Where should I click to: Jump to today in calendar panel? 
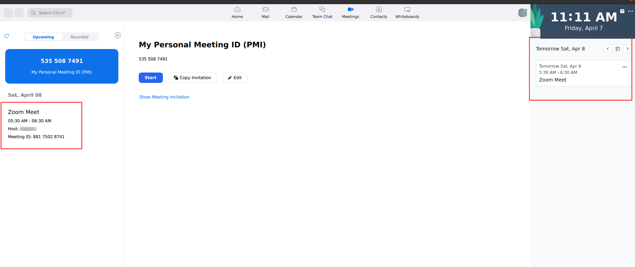[x=618, y=49]
